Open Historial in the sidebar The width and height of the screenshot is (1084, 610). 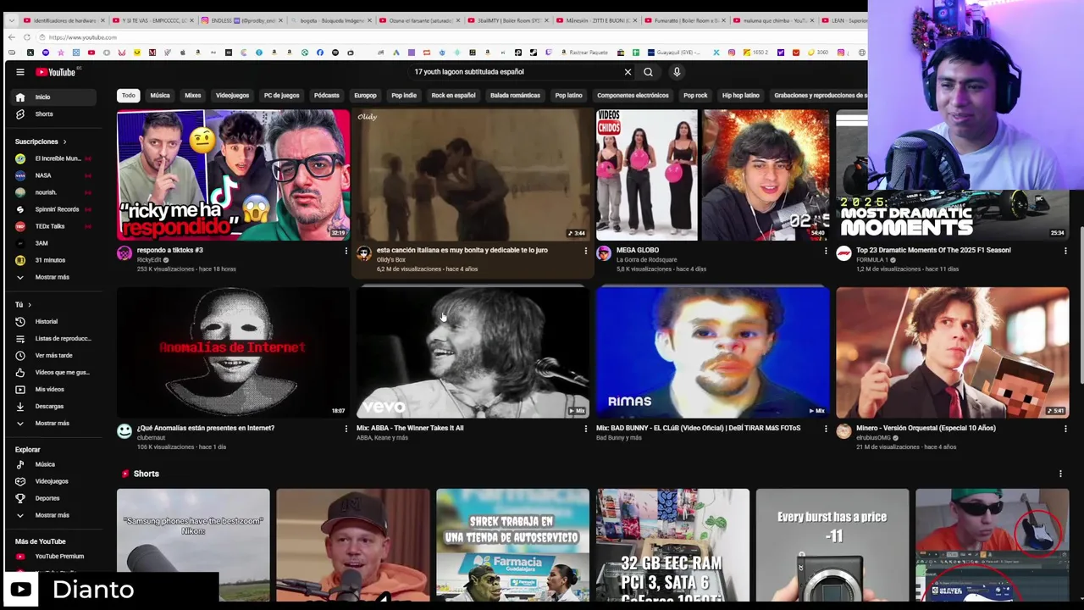pyautogui.click(x=53, y=322)
